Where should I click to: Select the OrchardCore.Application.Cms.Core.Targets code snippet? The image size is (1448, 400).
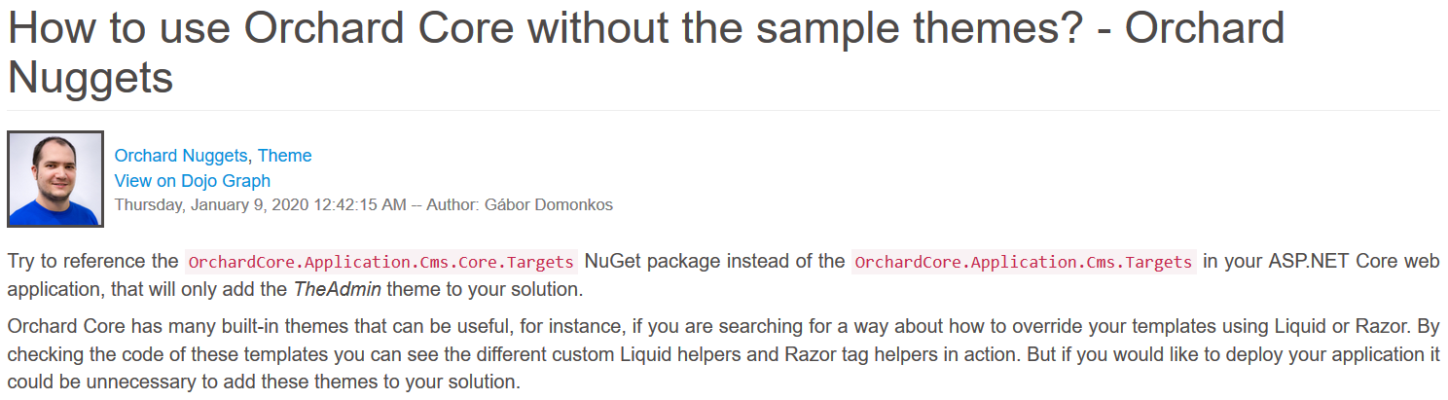coord(380,262)
